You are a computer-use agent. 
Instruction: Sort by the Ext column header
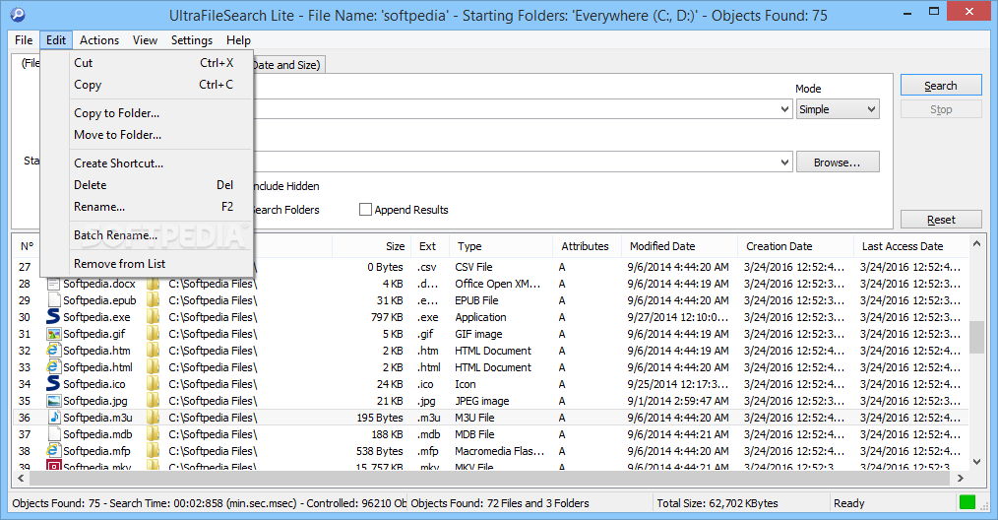pos(429,246)
